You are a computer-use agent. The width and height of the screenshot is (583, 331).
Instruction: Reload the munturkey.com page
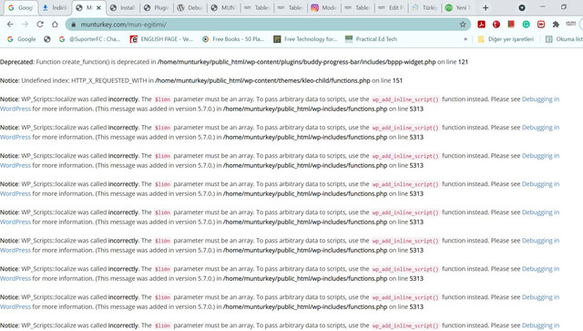(40, 25)
